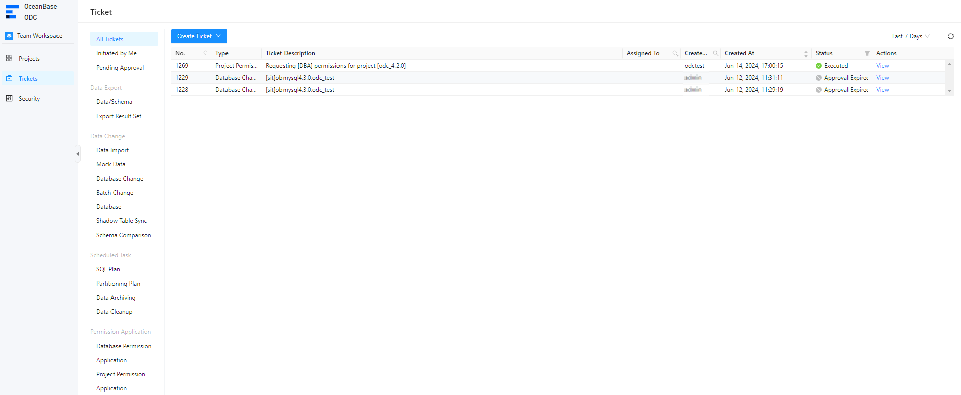View ticket 1269 details
This screenshot has height=395, width=961.
pos(882,66)
